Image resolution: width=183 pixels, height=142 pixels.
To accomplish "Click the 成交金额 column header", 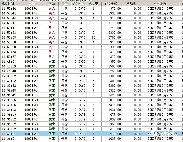I will tap(111, 4).
